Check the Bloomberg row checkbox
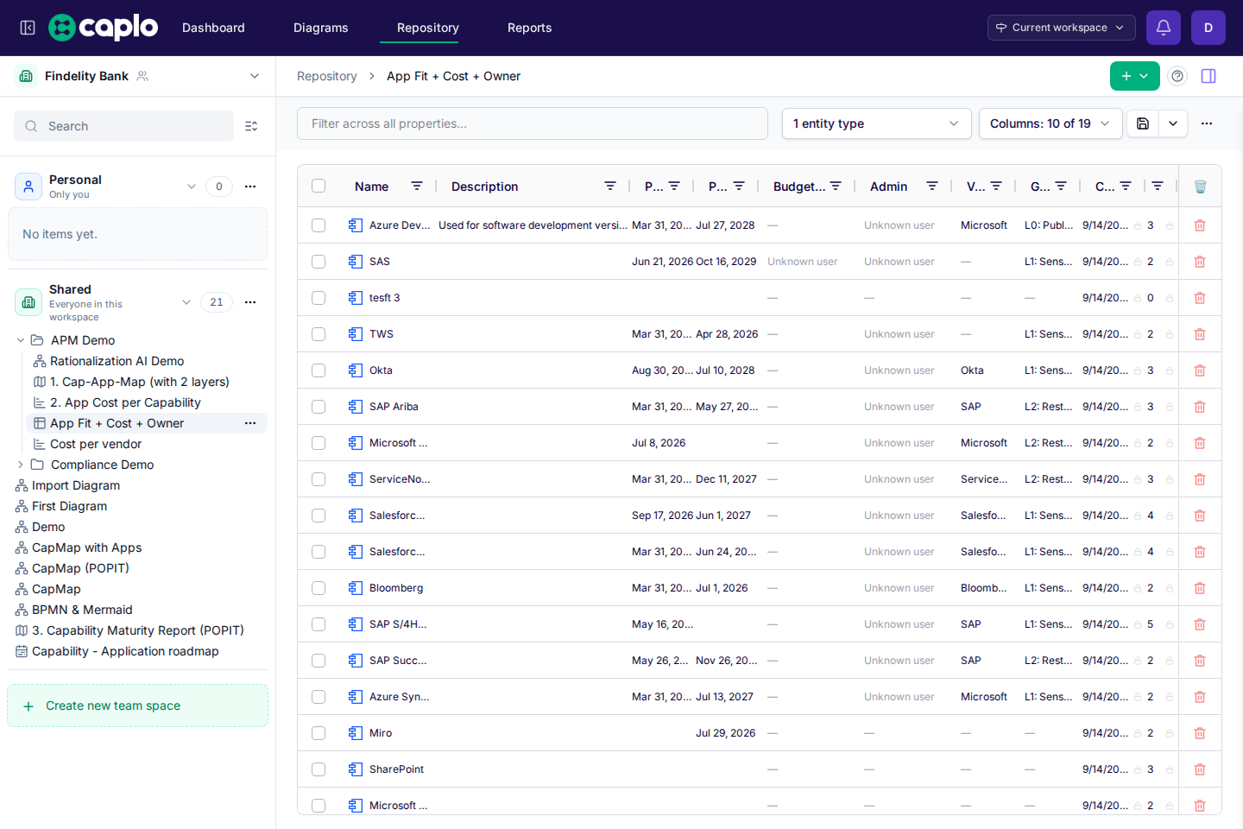This screenshot has width=1243, height=829. point(319,588)
